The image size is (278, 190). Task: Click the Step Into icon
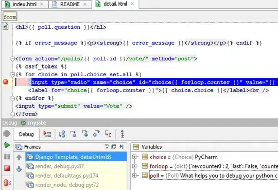tap(73, 134)
